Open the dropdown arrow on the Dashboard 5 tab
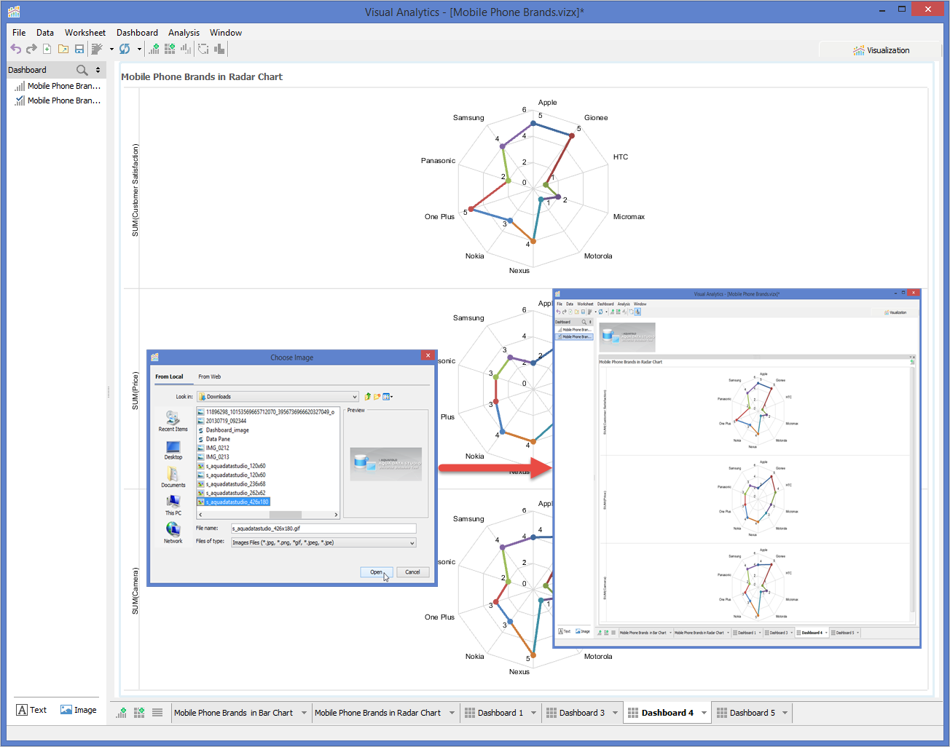This screenshot has height=747, width=950. (x=785, y=713)
